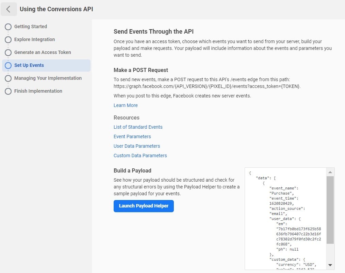The image size is (345, 273).
Task: Select the Generate an Access Token circle
Action: tap(8, 53)
